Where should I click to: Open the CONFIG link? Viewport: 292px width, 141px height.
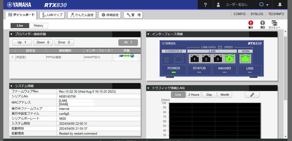240,14
